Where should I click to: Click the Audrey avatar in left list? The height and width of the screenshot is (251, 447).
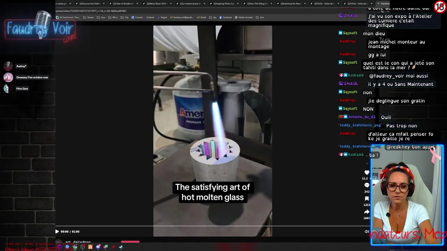point(8,66)
